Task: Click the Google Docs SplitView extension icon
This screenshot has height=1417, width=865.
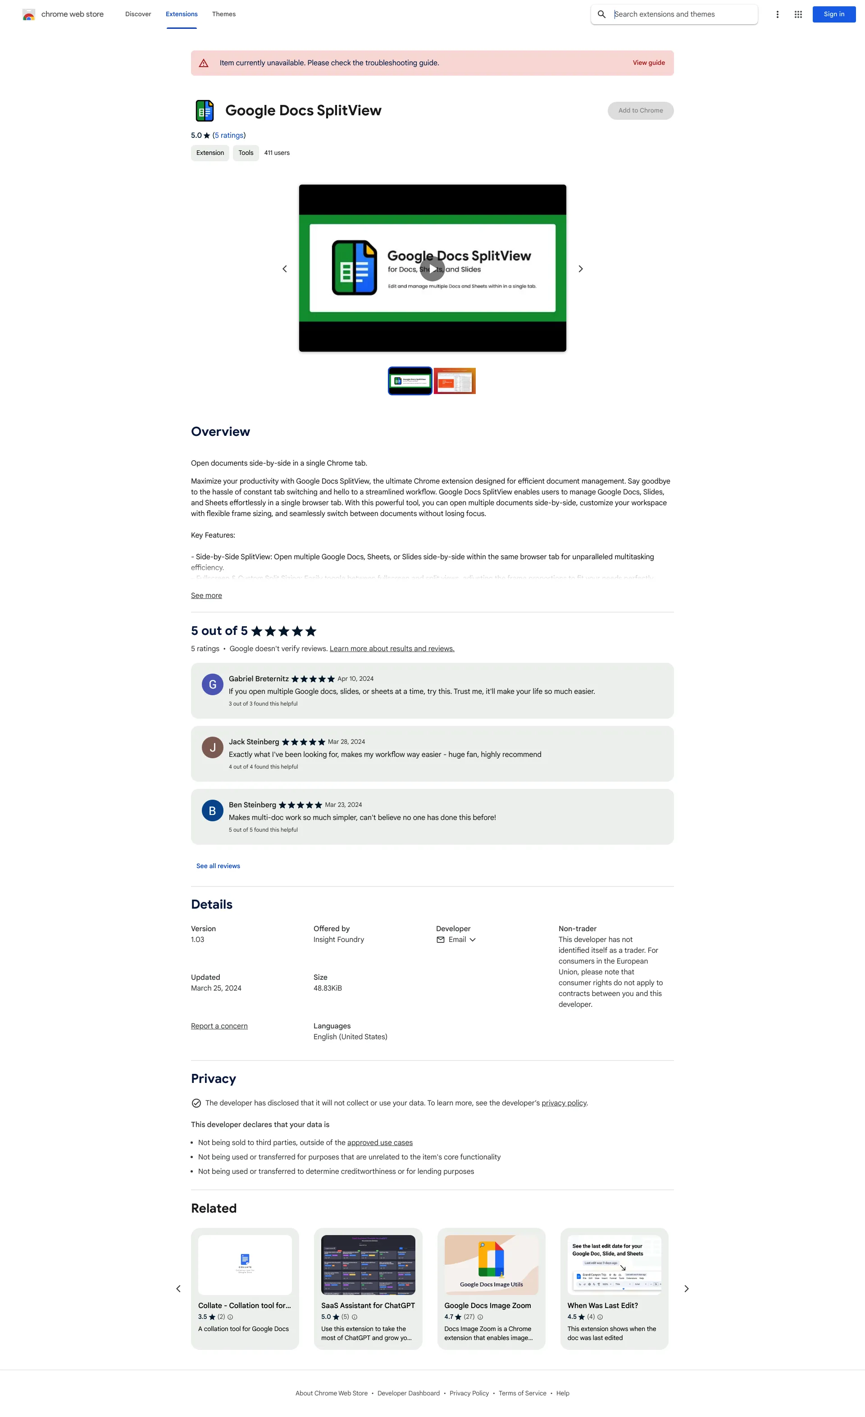Action: pos(204,109)
